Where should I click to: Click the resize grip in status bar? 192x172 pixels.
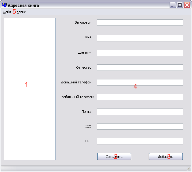[x=189, y=169]
